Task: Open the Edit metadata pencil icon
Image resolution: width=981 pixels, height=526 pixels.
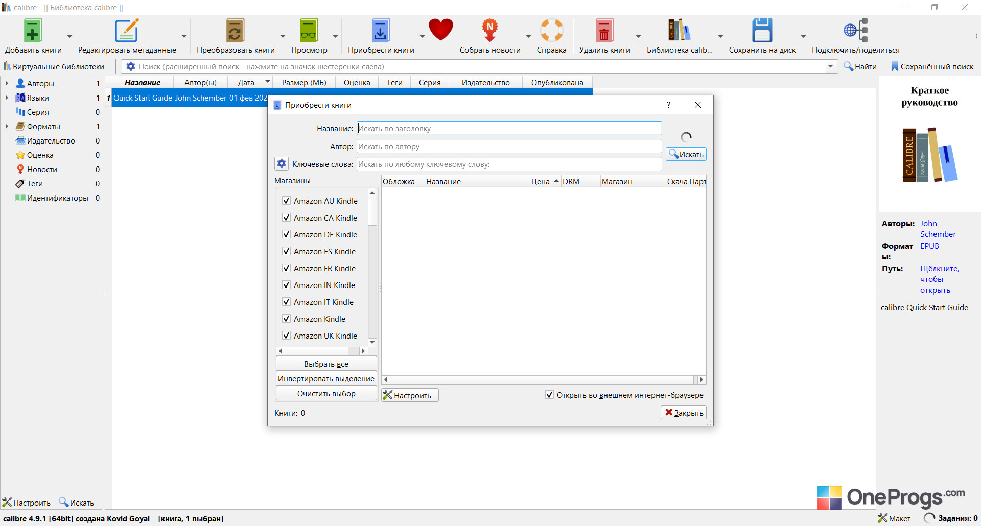Action: tap(127, 31)
